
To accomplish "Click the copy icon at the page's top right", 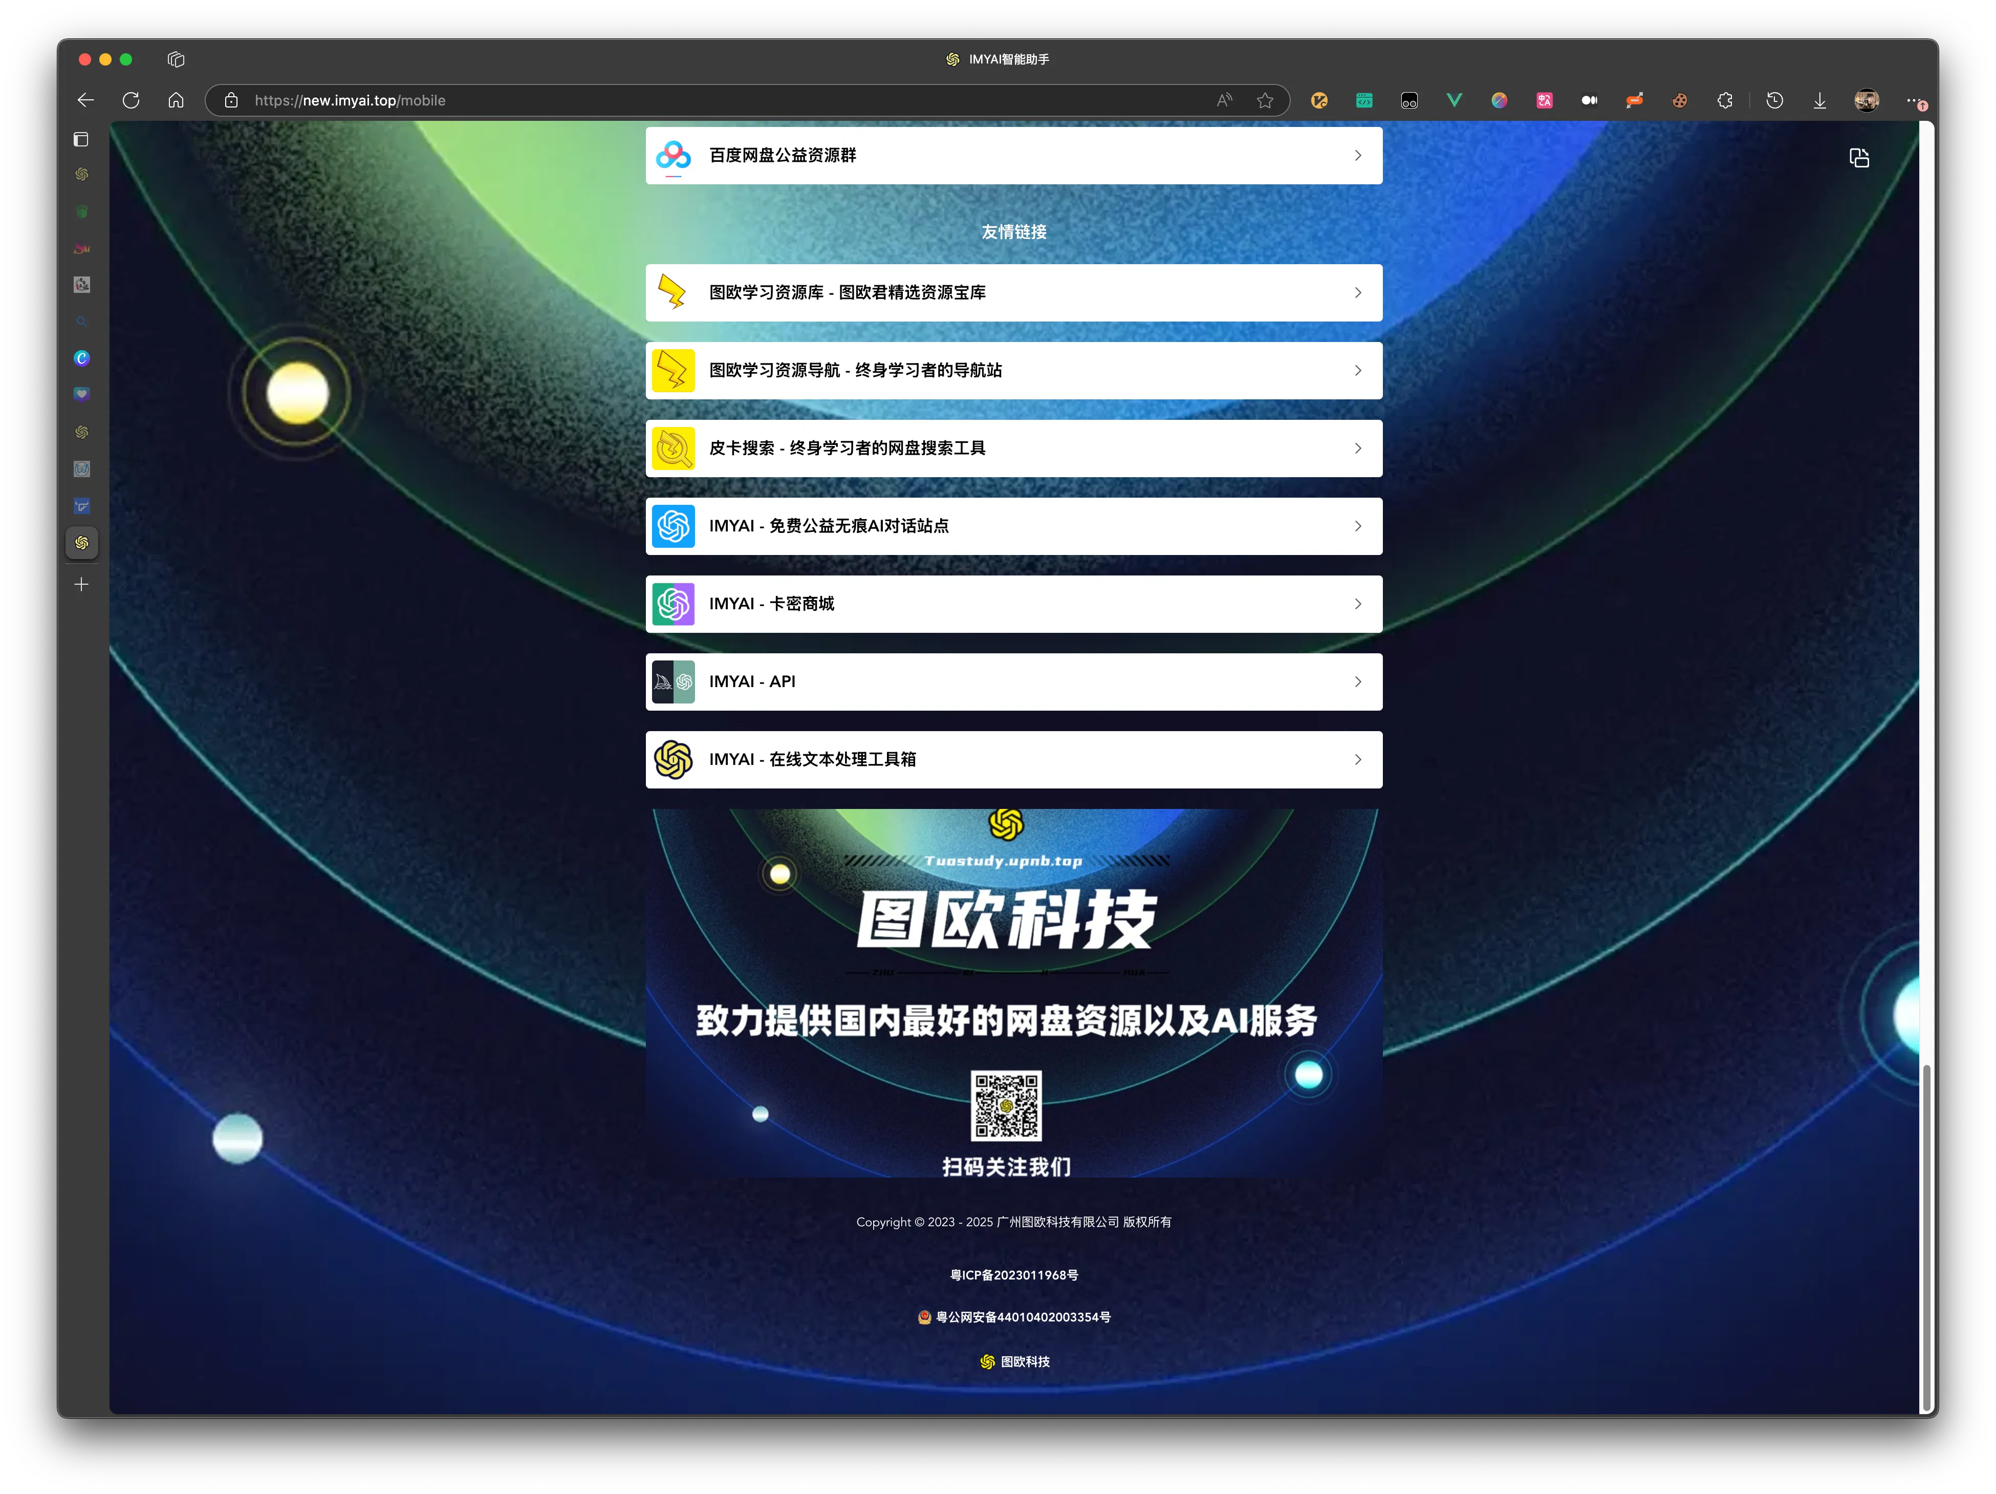I will 1859,158.
